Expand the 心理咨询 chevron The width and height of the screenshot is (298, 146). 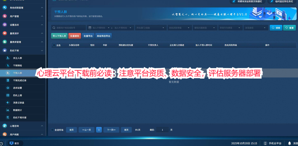(42, 126)
